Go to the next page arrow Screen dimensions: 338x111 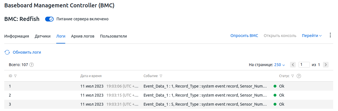click(326, 65)
